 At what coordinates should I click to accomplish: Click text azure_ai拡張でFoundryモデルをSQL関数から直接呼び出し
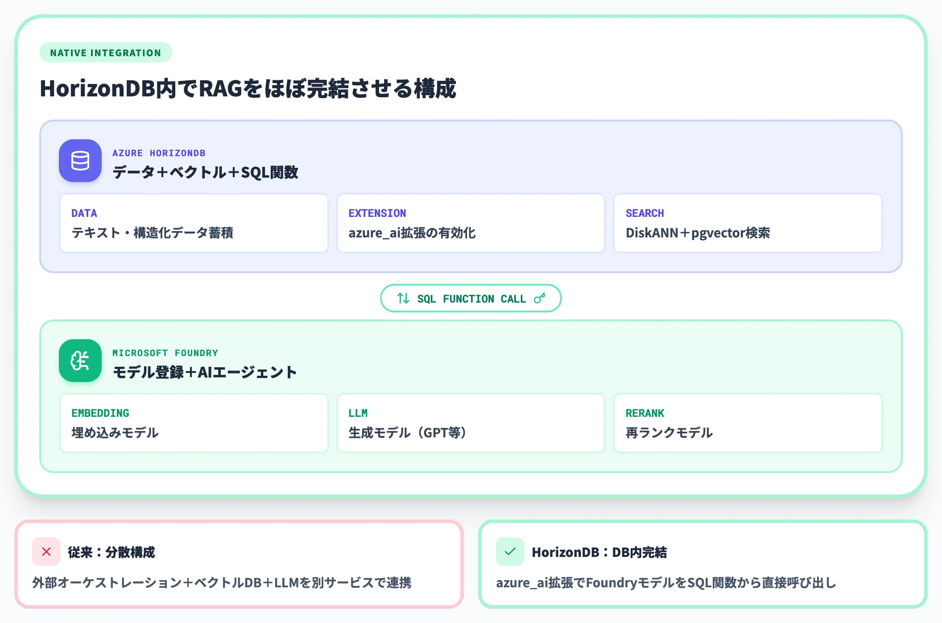(666, 583)
